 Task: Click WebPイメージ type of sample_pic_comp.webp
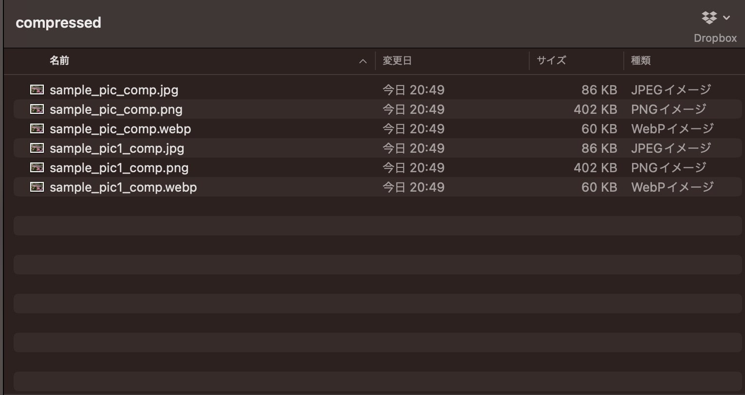(672, 129)
